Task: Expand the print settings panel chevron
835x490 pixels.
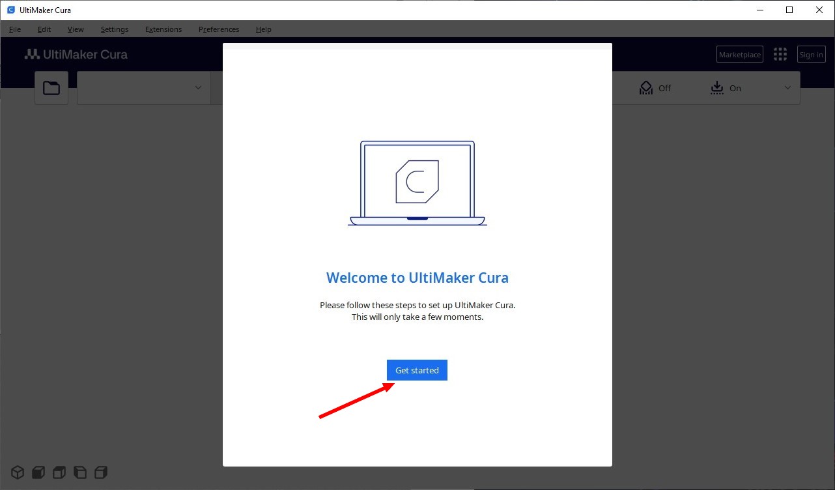Action: coord(787,88)
